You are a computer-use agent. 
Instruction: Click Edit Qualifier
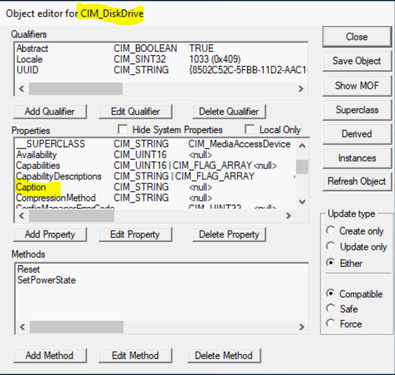[136, 111]
